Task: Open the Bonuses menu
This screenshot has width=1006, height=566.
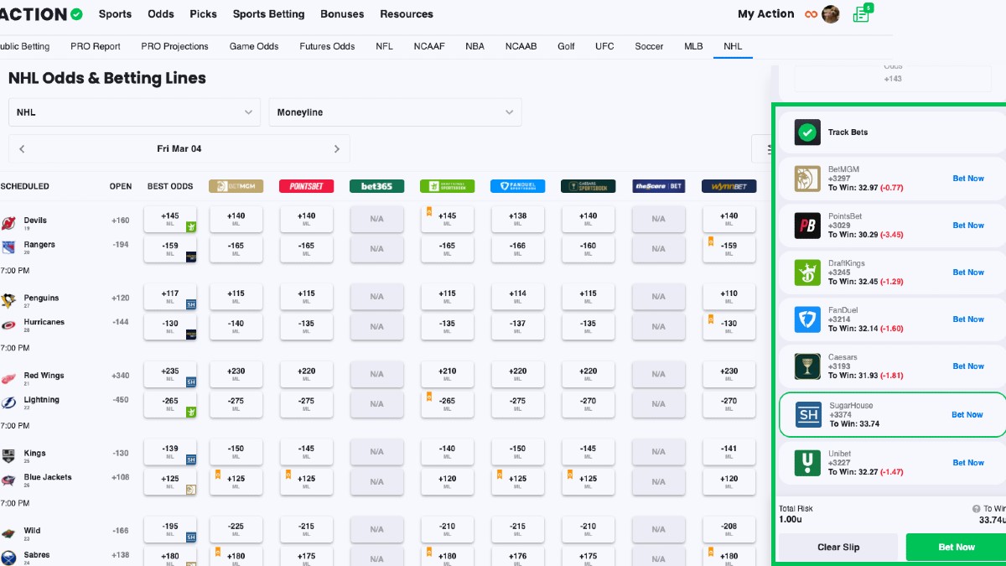Action: tap(342, 14)
